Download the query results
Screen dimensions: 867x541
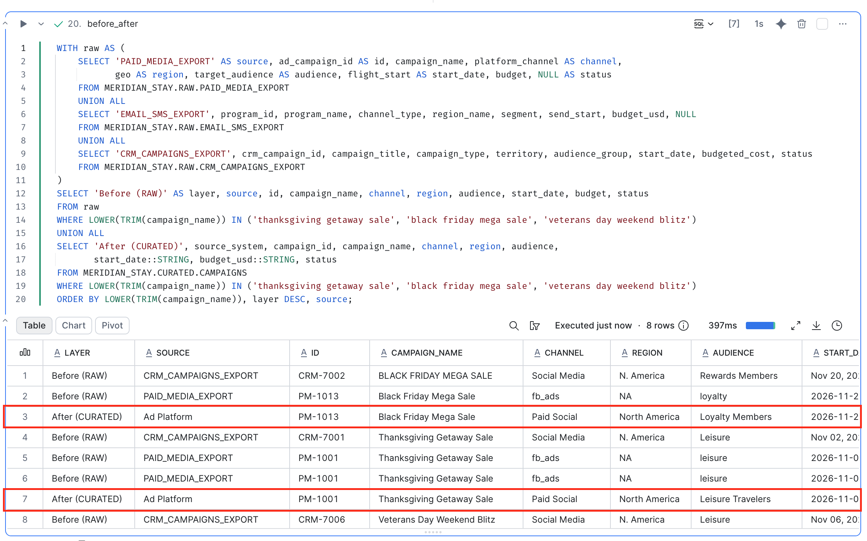[x=816, y=326]
